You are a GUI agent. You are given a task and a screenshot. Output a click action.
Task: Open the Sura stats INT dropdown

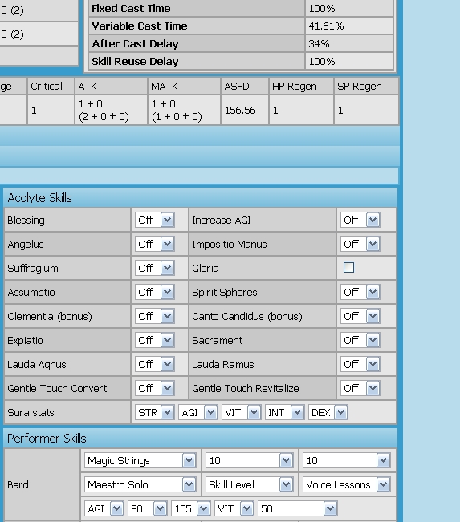(285, 412)
